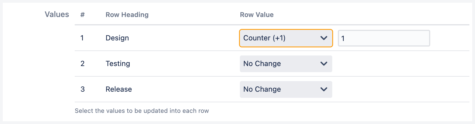Viewport: 475px width, 124px height.
Task: Click row number 1 beside Design
Action: [82, 38]
